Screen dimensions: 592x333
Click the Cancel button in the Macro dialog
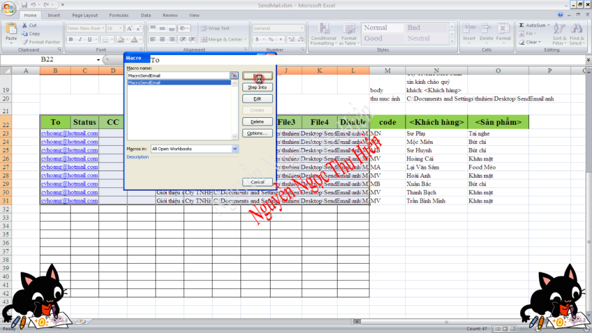click(x=257, y=181)
